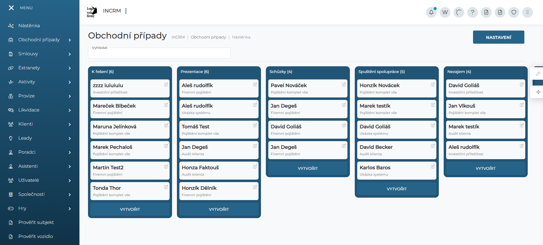The image size is (543, 245).
Task: Expand the Provize submenu arrow
Action: click(70, 96)
